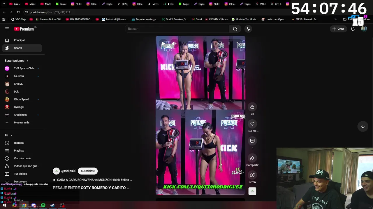Open the sound source thumbnail
The height and width of the screenshot is (209, 373).
252,191
